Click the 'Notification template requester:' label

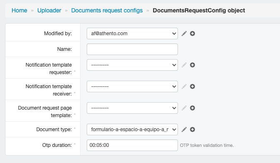[x=49, y=69]
